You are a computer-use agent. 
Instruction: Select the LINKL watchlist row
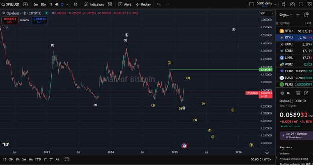coord(295,58)
